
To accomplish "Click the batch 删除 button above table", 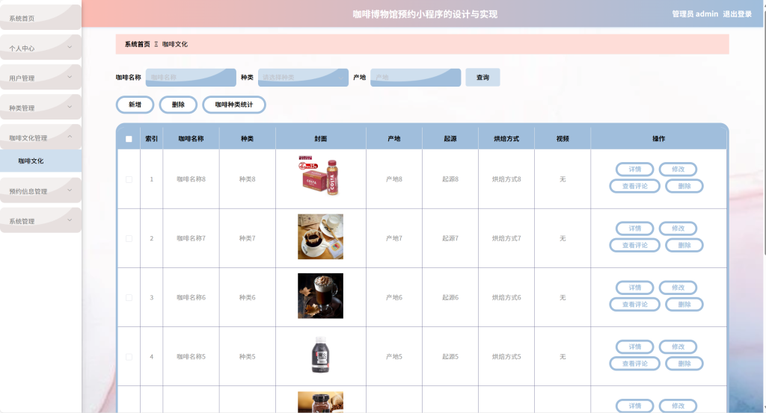I will click(178, 105).
